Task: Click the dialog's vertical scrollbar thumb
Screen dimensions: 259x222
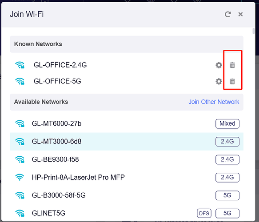Action: pos(254,31)
